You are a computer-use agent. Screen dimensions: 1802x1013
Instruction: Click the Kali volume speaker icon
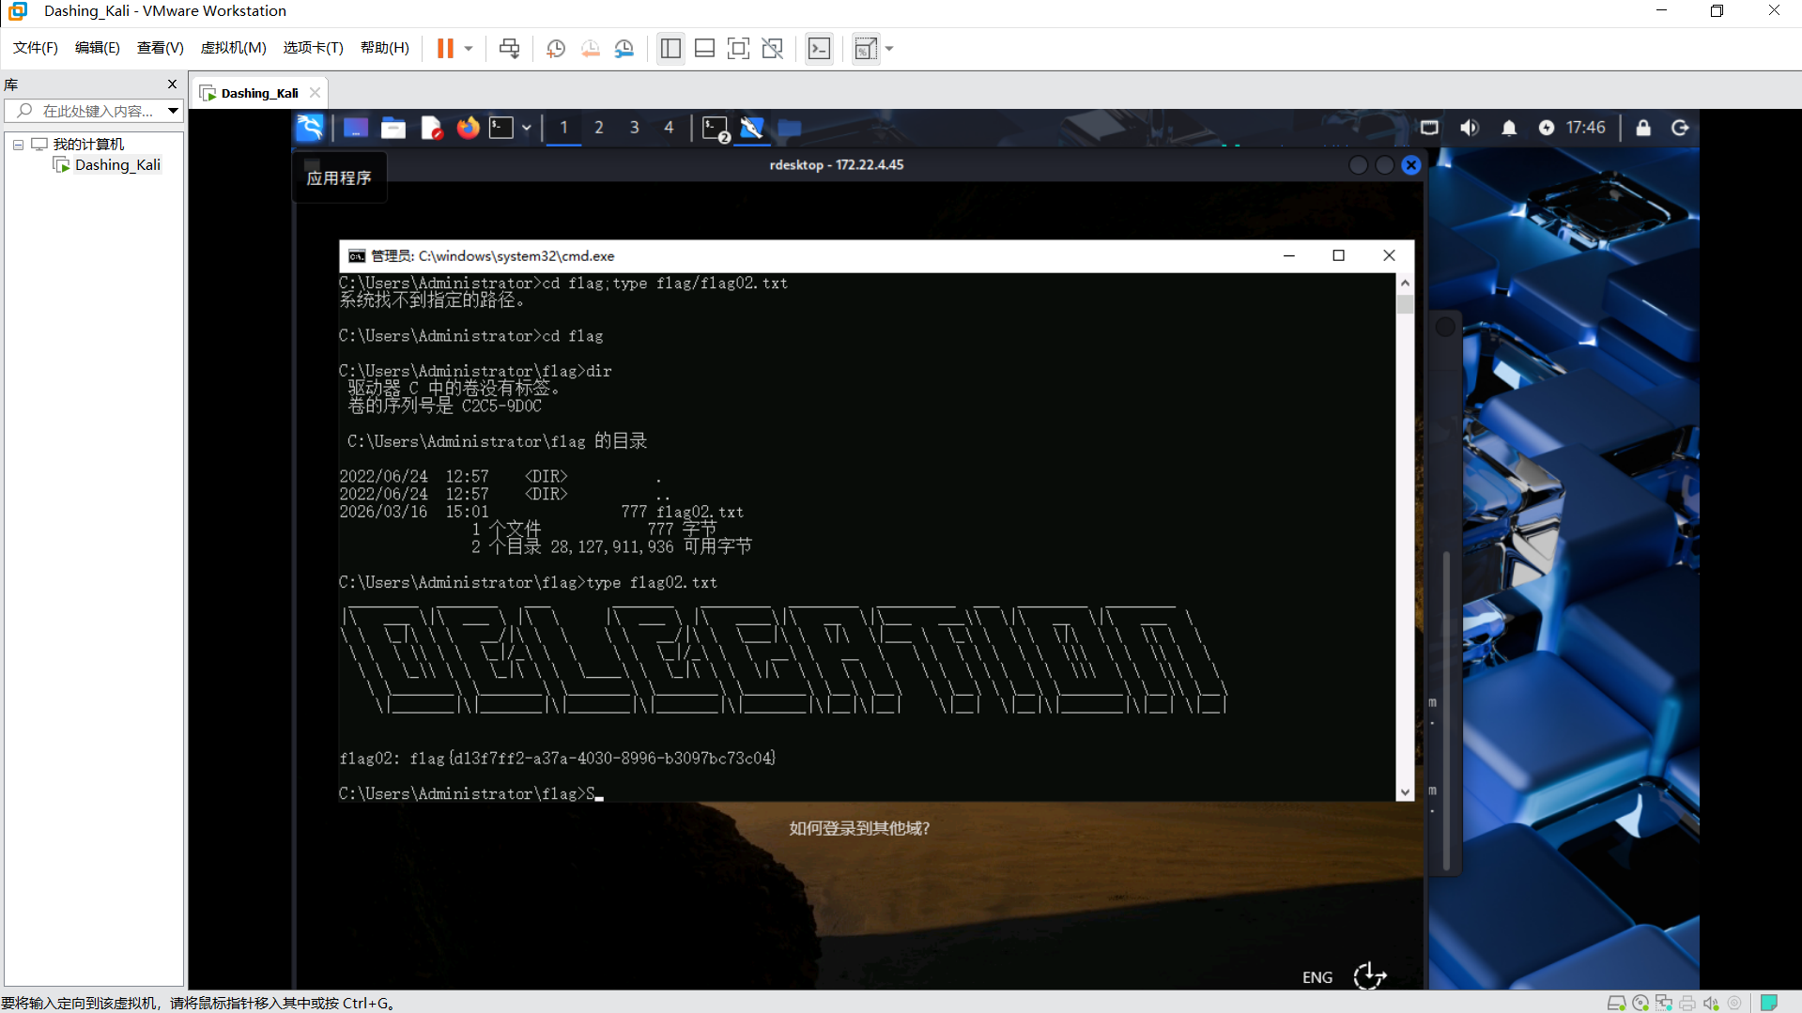pos(1470,128)
